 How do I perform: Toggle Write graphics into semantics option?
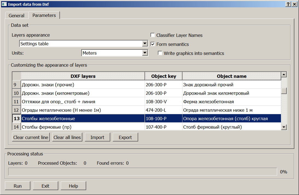(160, 53)
